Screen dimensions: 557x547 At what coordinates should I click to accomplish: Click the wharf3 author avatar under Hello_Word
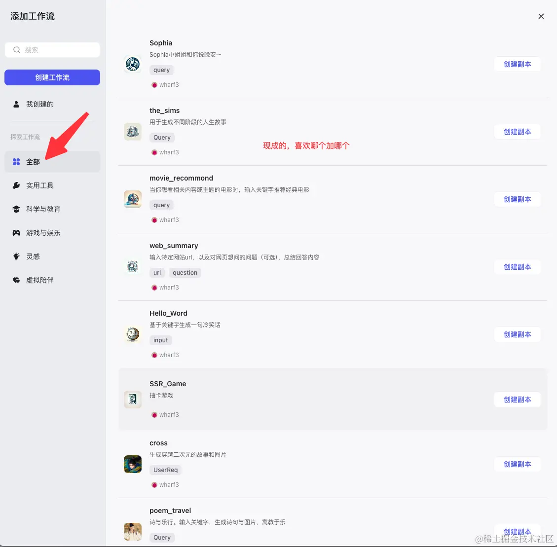coord(154,355)
